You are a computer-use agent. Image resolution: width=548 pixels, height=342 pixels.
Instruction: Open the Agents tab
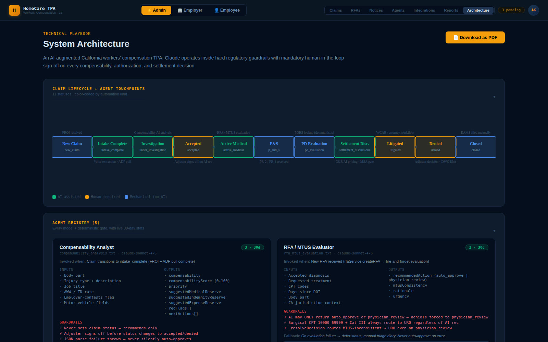[398, 10]
